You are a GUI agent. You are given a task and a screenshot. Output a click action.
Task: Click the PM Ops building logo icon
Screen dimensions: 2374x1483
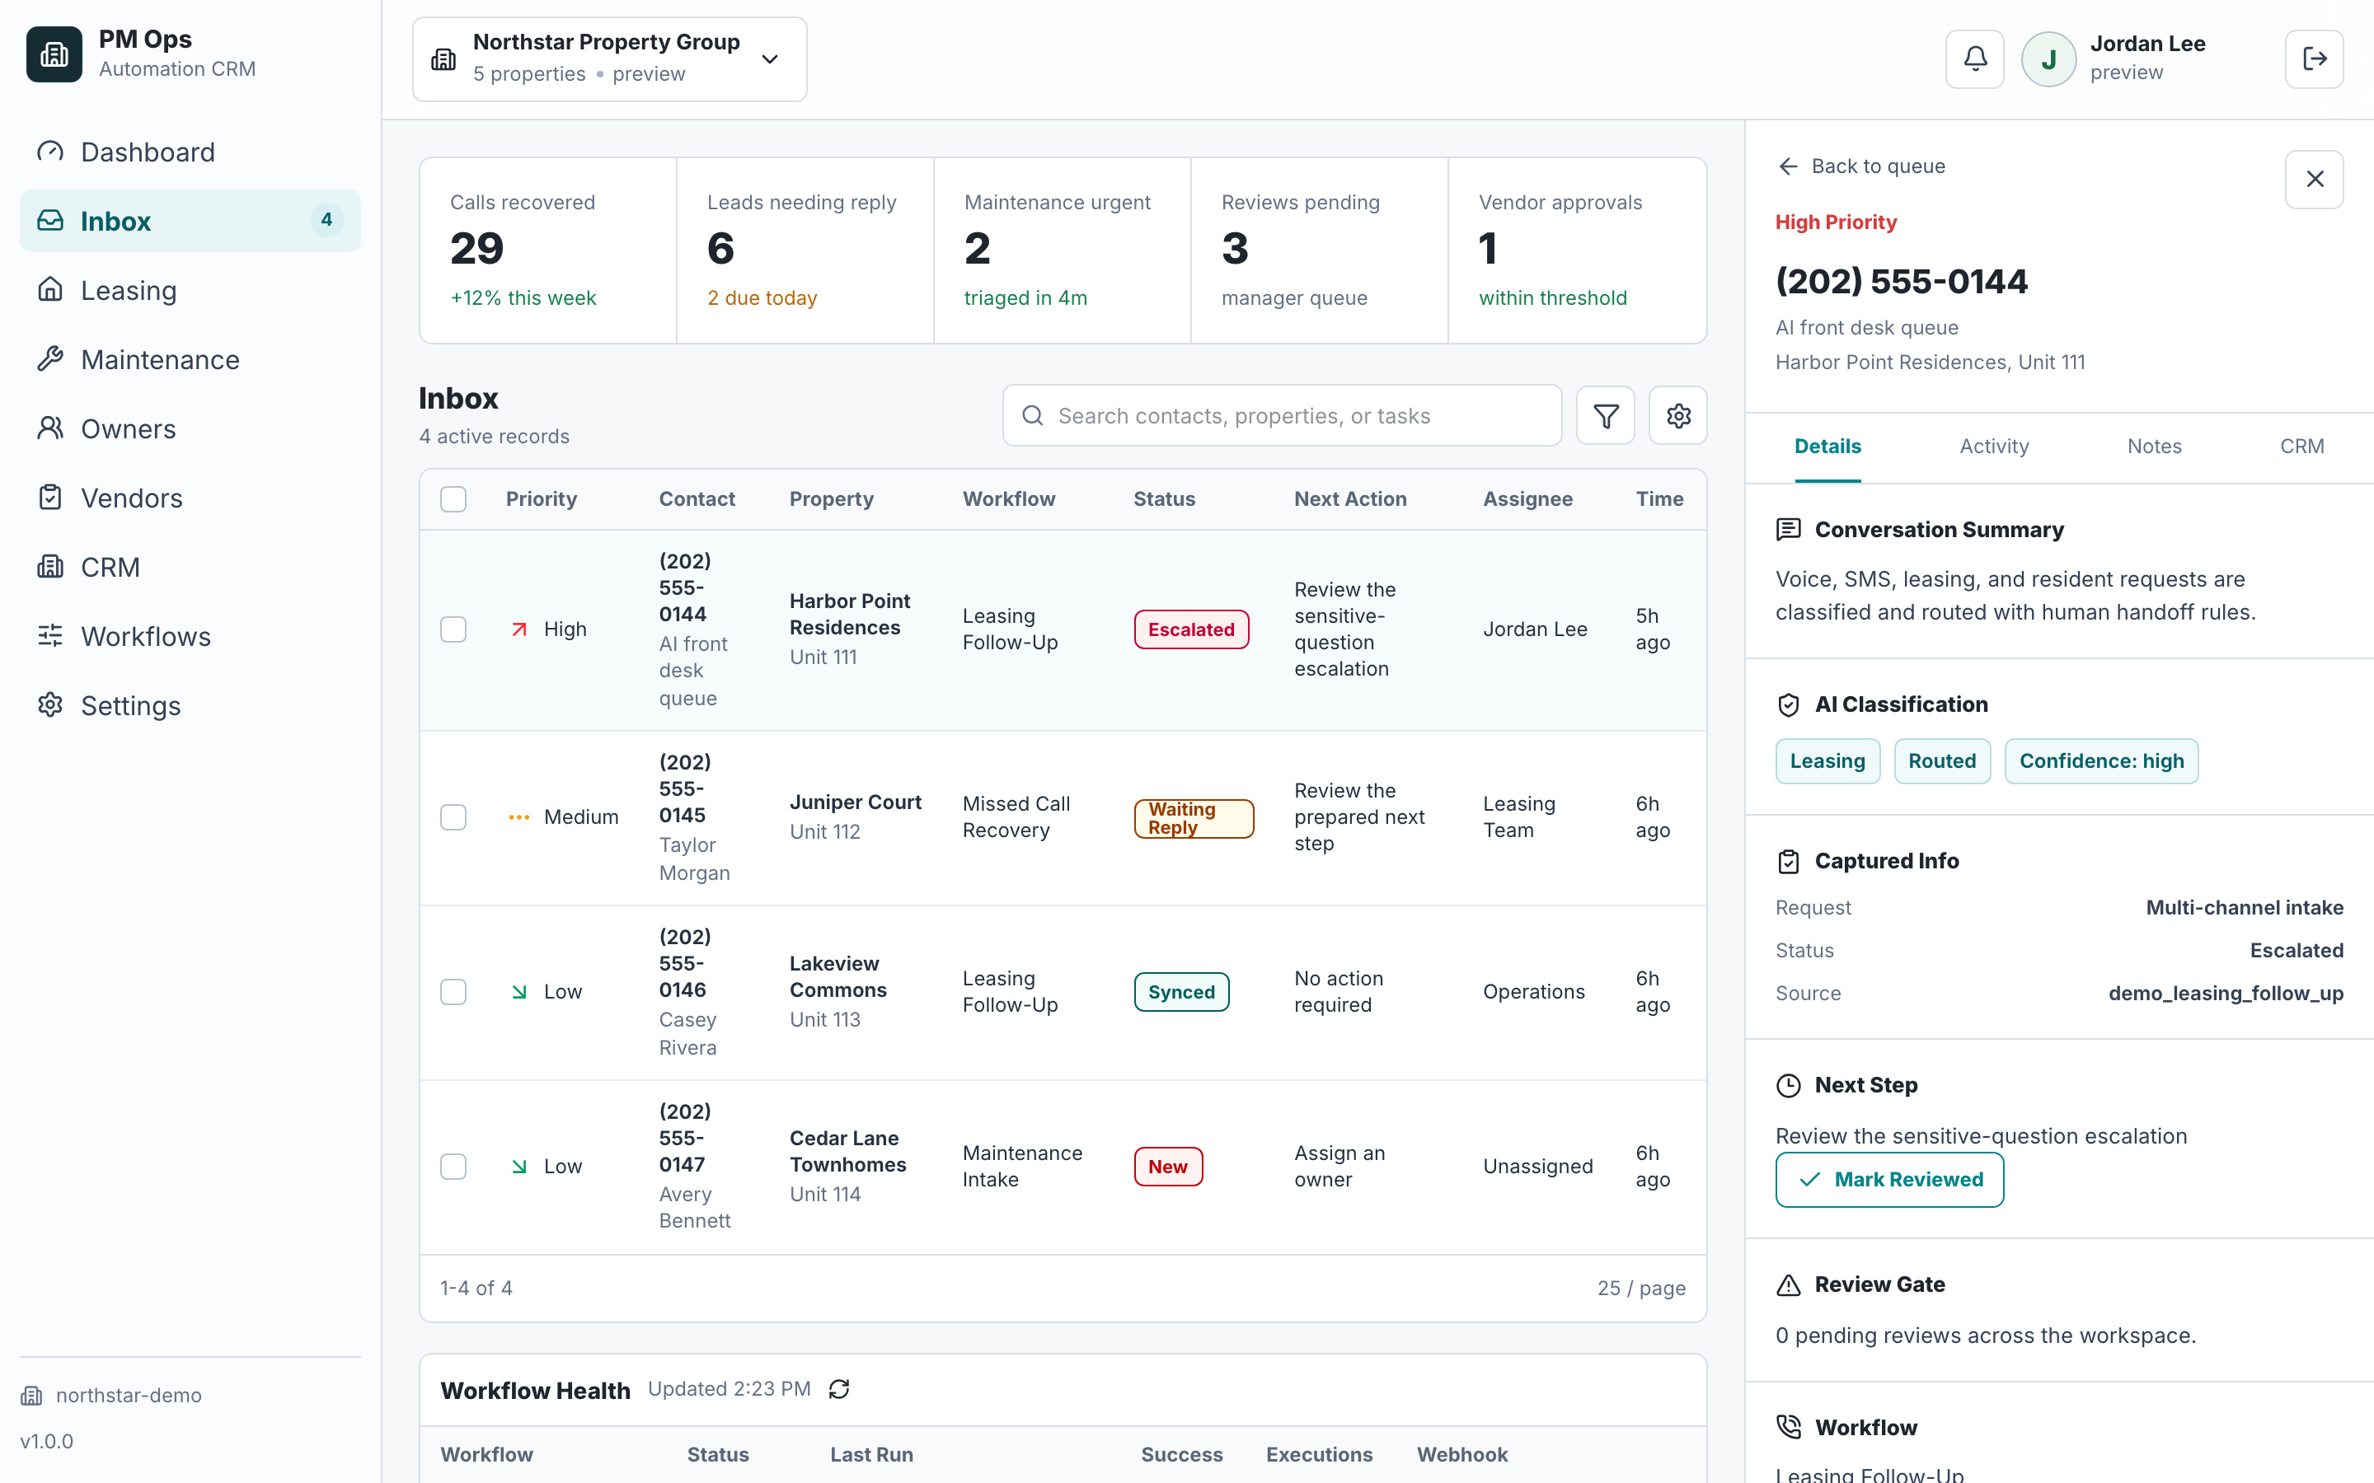pyautogui.click(x=54, y=54)
